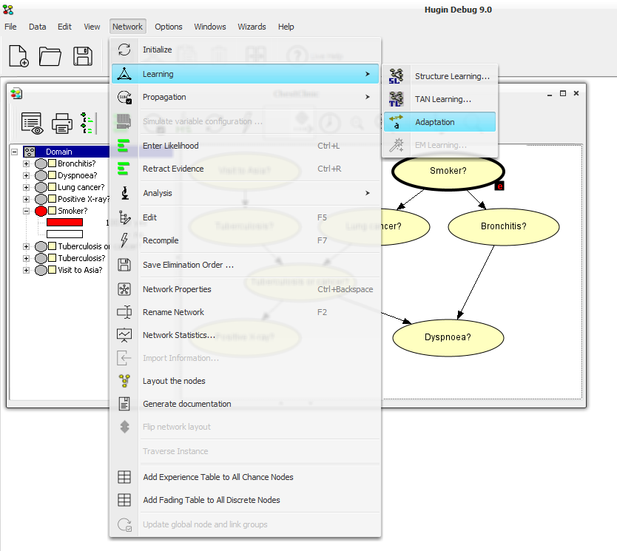Toggle the checkbox next to Bronchitis?
Viewport: 617px width, 551px height.
[53, 163]
